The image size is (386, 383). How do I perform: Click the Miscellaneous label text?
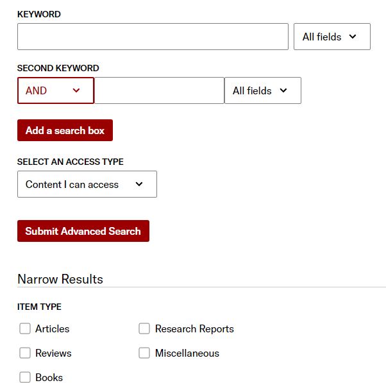(x=187, y=353)
